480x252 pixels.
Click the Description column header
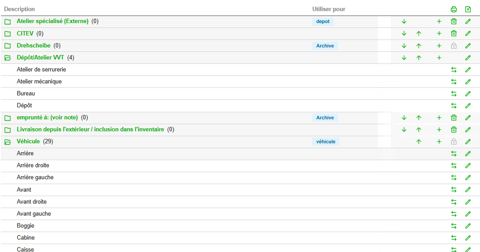tap(20, 9)
